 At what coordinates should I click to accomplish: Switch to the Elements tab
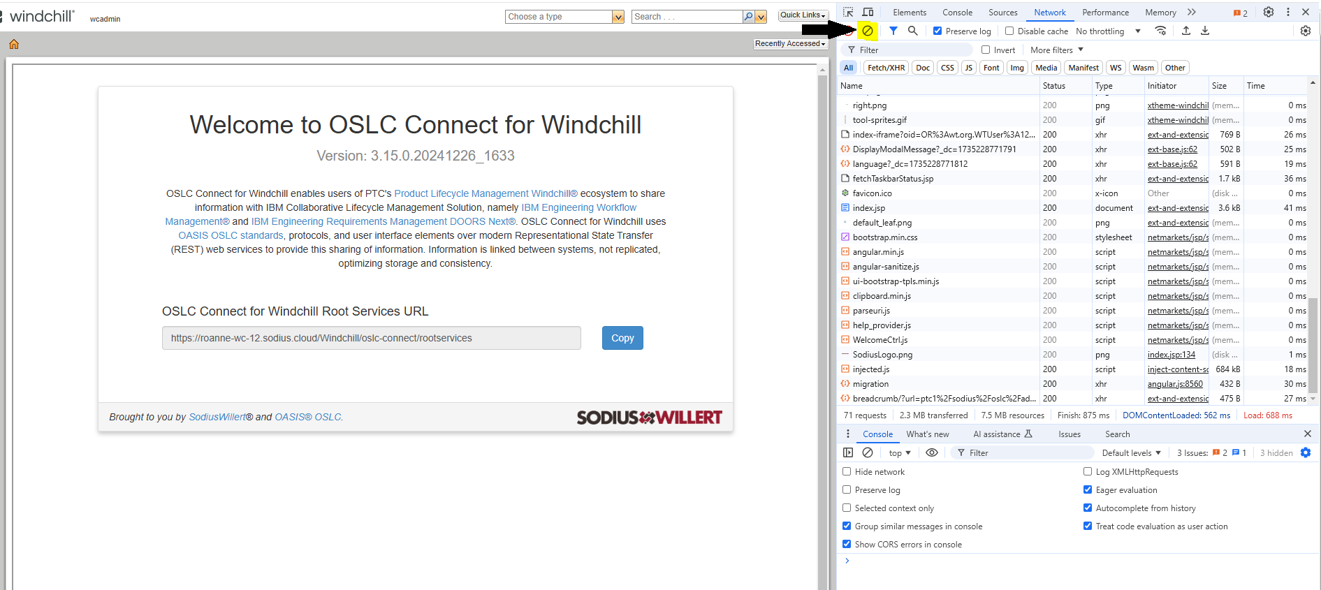[x=910, y=13]
